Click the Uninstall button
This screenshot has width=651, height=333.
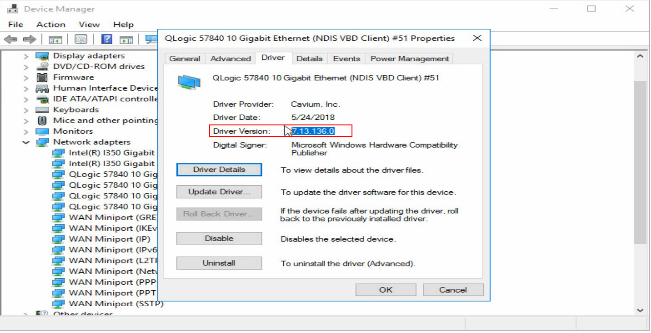[219, 263]
